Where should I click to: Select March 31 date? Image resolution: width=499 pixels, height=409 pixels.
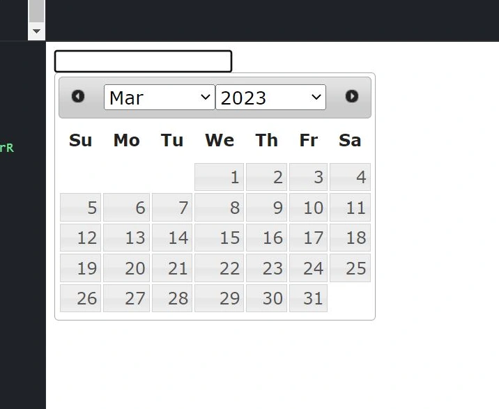tap(308, 298)
